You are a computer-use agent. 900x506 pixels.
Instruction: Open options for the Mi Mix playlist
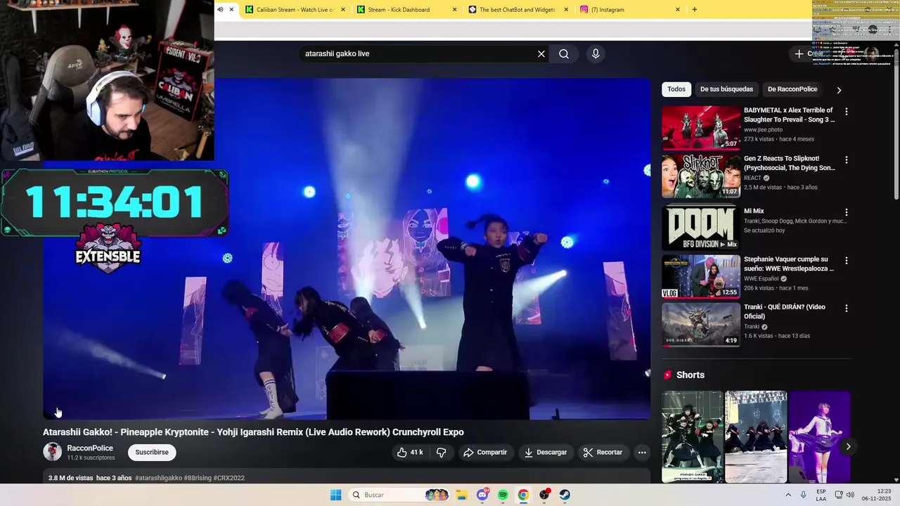[x=847, y=212]
